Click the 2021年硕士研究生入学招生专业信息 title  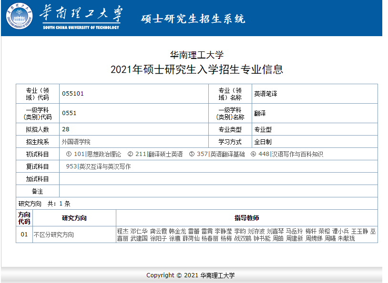[x=197, y=69]
